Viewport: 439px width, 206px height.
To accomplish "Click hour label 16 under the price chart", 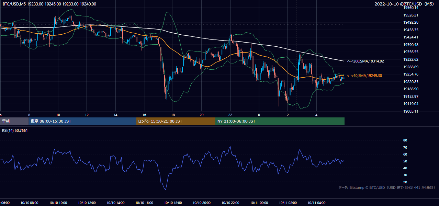I will 144,115.
